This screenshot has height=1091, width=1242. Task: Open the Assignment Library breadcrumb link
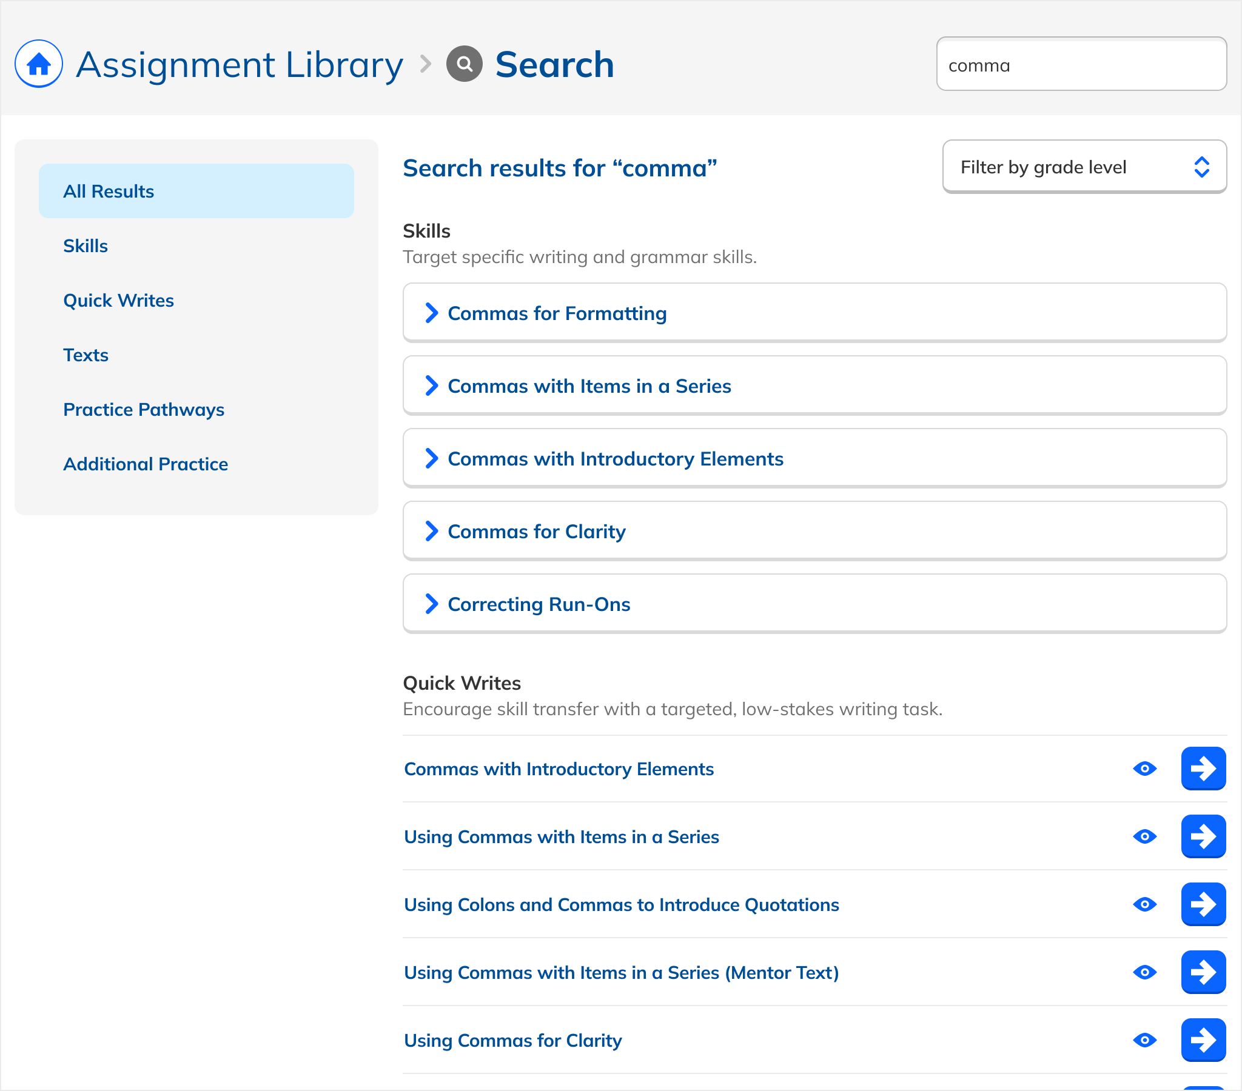[239, 64]
